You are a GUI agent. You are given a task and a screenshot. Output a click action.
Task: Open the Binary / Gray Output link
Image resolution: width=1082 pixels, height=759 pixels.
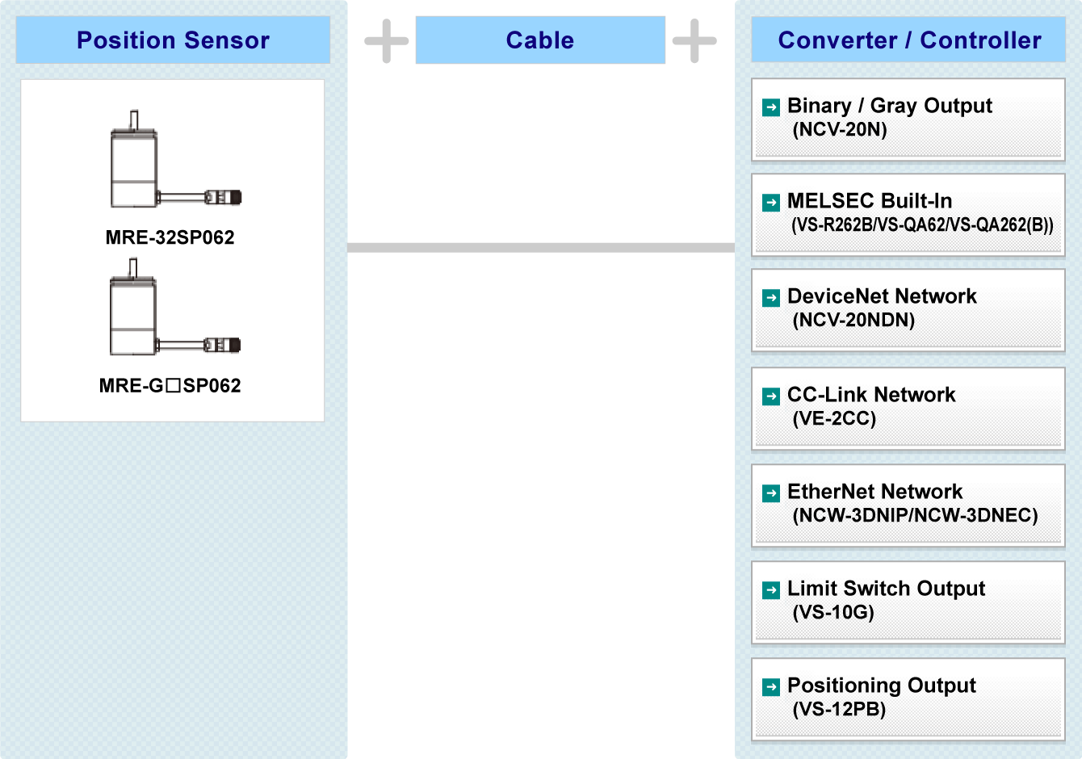908,120
